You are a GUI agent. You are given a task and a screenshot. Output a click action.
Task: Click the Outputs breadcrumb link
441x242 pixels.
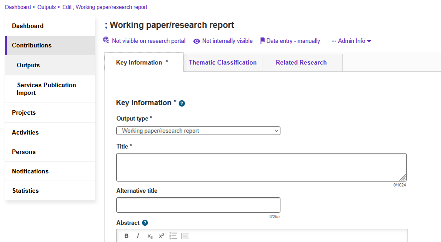click(x=47, y=7)
